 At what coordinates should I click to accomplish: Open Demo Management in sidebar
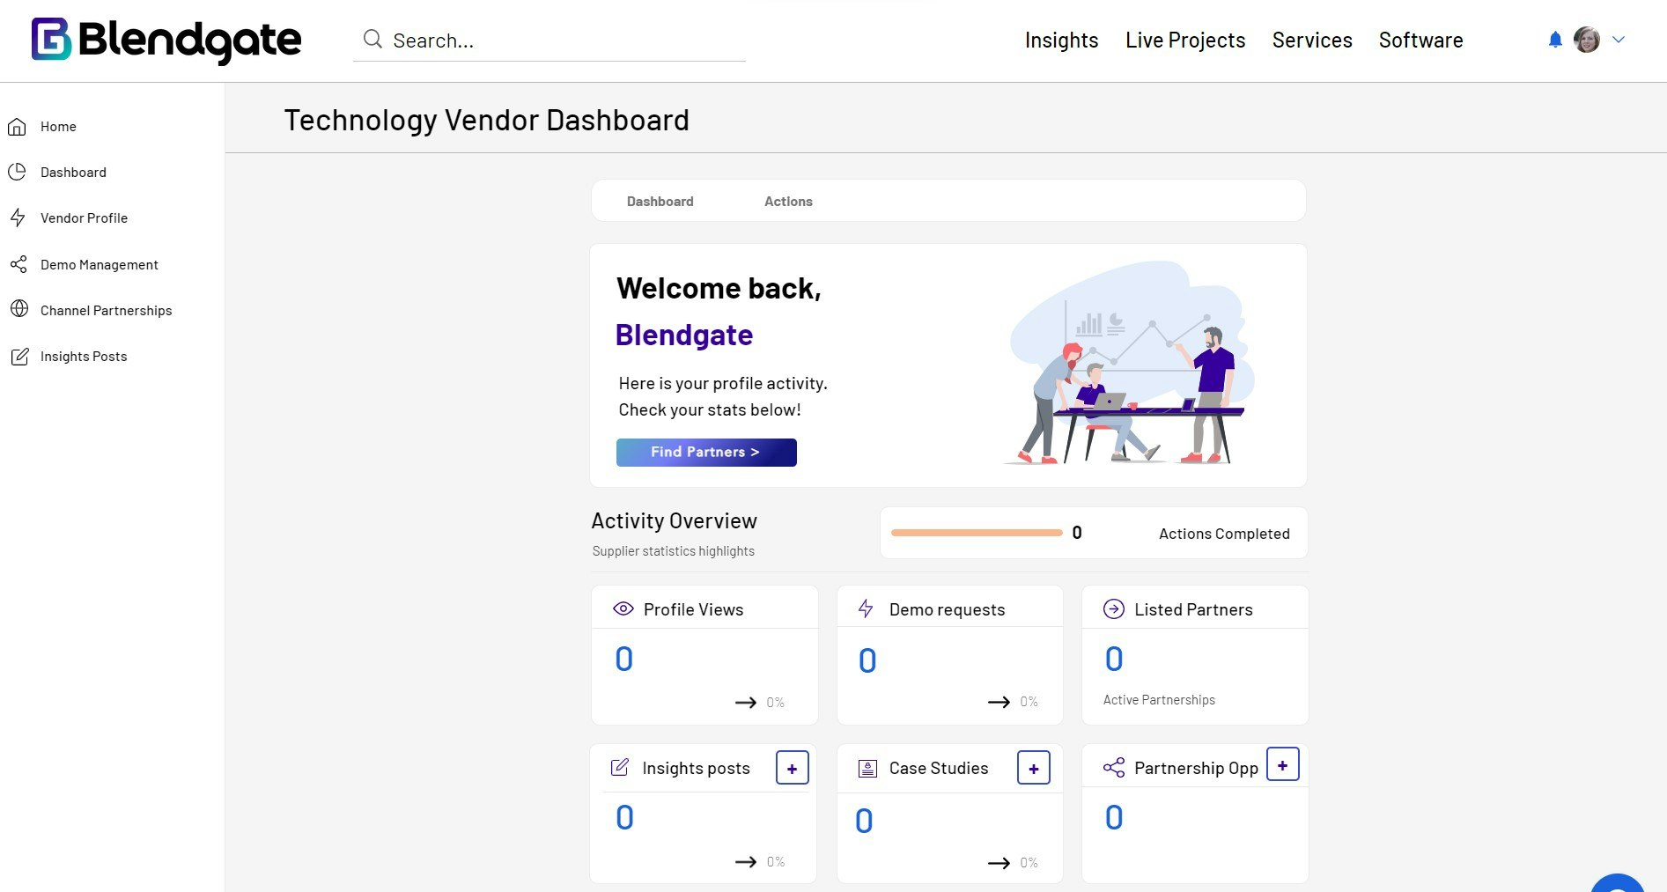tap(100, 265)
